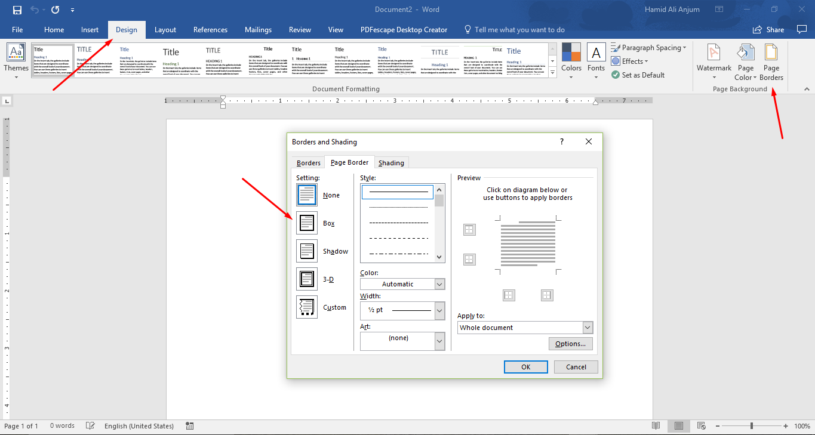The image size is (815, 435).
Task: Open the Colors palette in Document Formatting
Action: coord(571,60)
